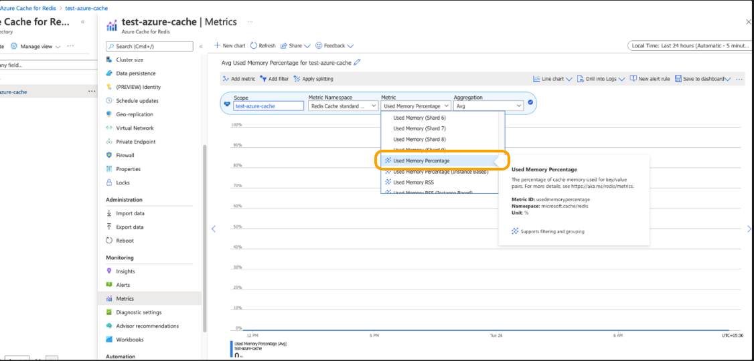Click the sidebar vertical scrollbar
Image resolution: width=754 pixels, height=361 pixels.
coord(206,237)
